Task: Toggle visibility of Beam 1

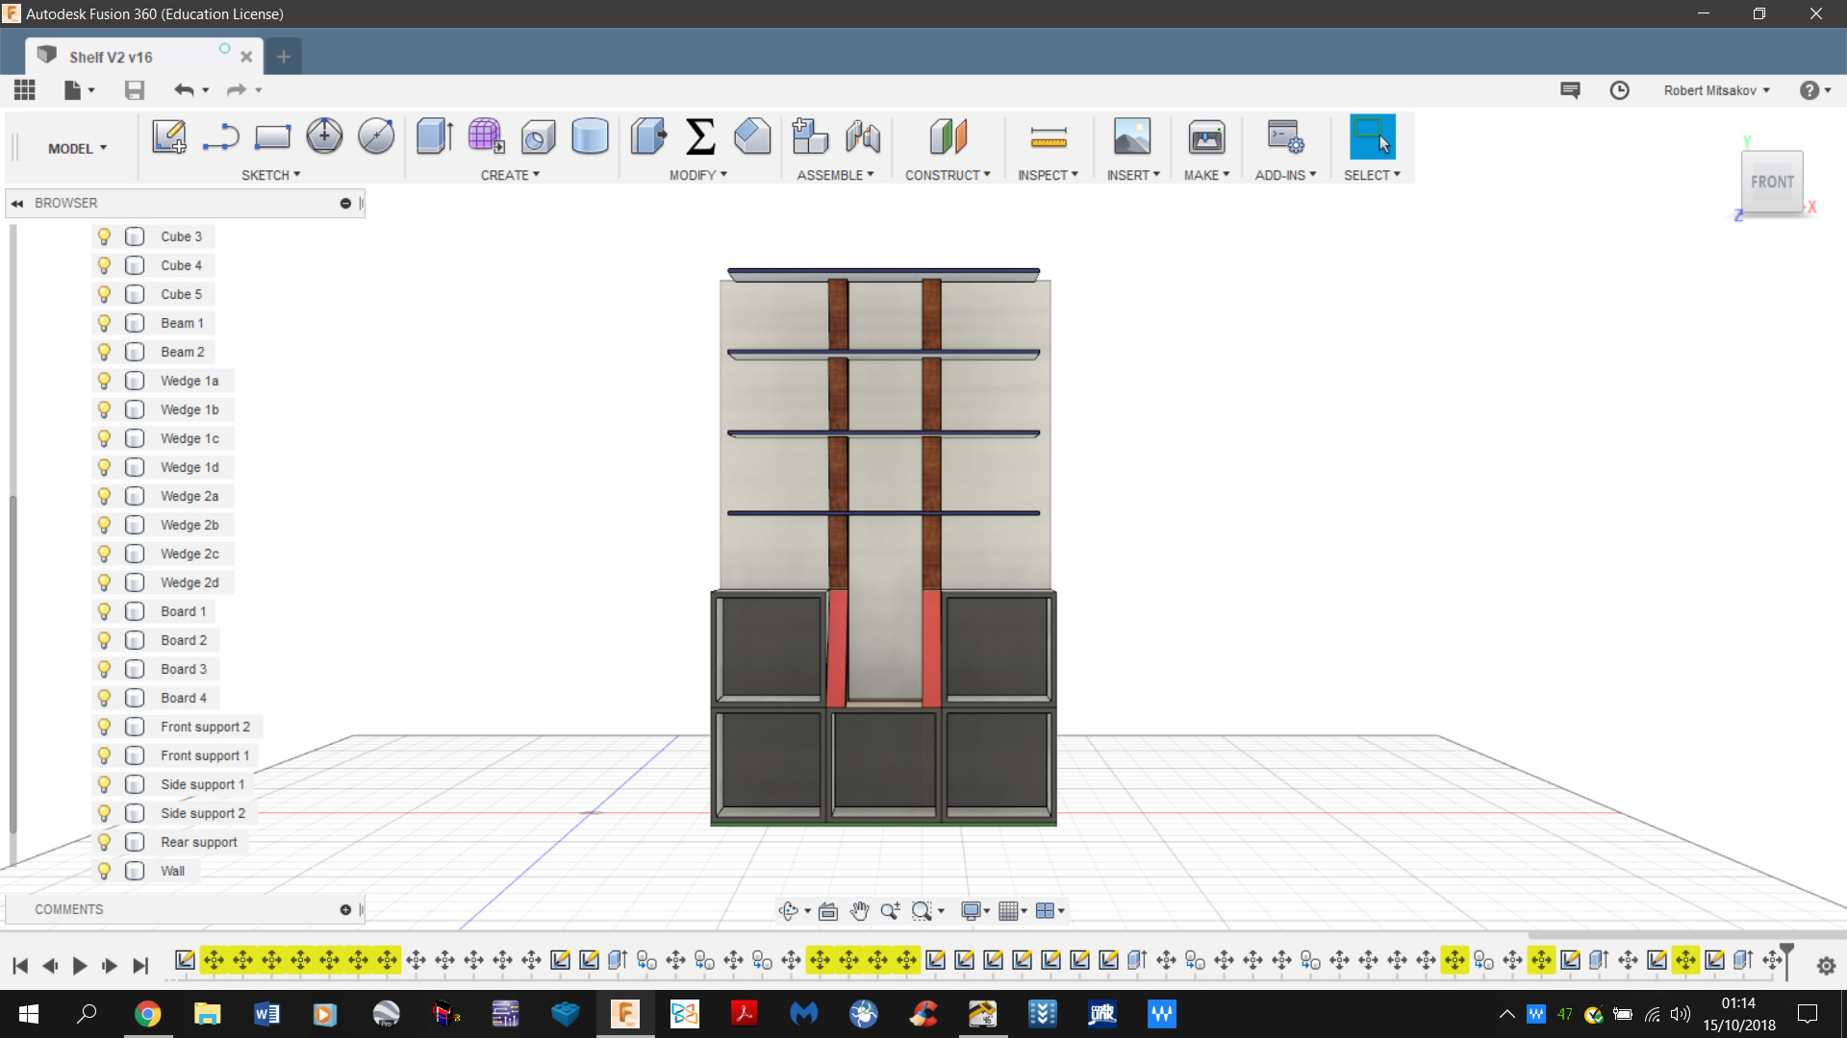Action: (x=104, y=323)
